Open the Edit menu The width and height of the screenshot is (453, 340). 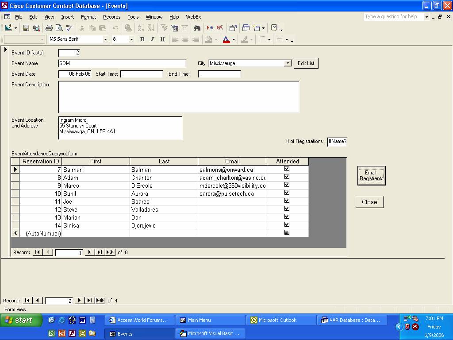[x=33, y=17]
